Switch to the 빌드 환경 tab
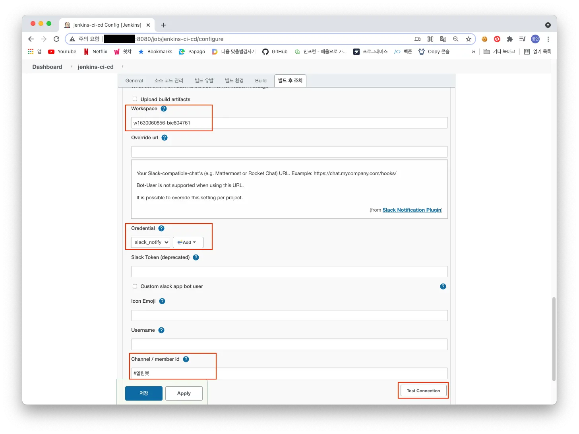 [x=234, y=81]
